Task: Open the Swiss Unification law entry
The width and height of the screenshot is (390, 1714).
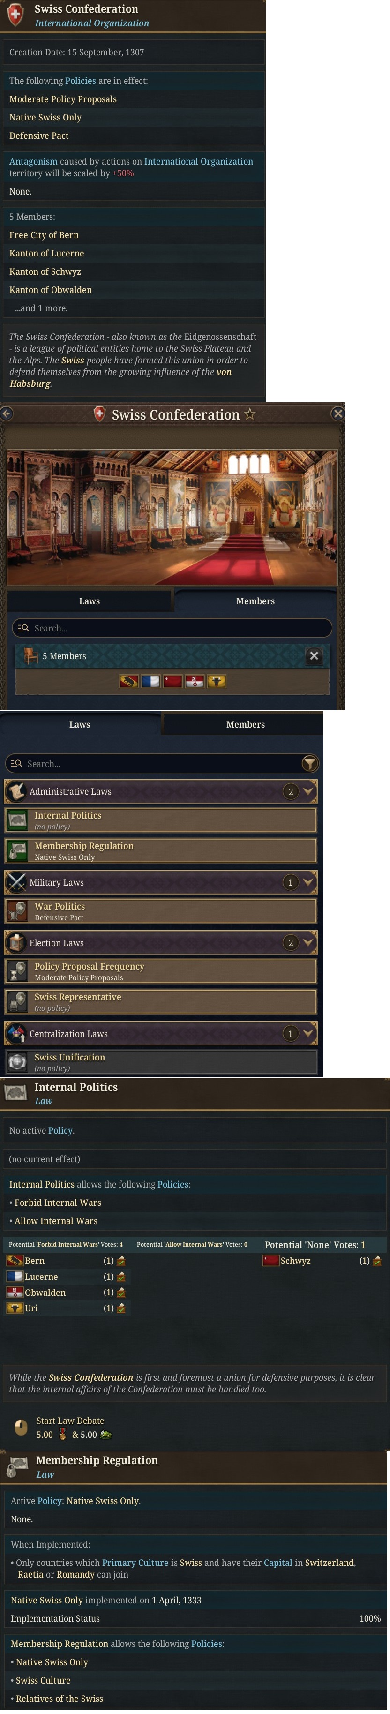Action: (x=160, y=1063)
